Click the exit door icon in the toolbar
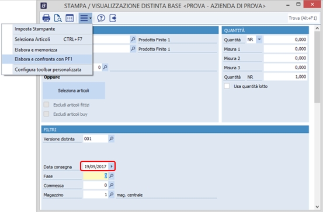The width and height of the screenshot is (323, 212). click(113, 18)
